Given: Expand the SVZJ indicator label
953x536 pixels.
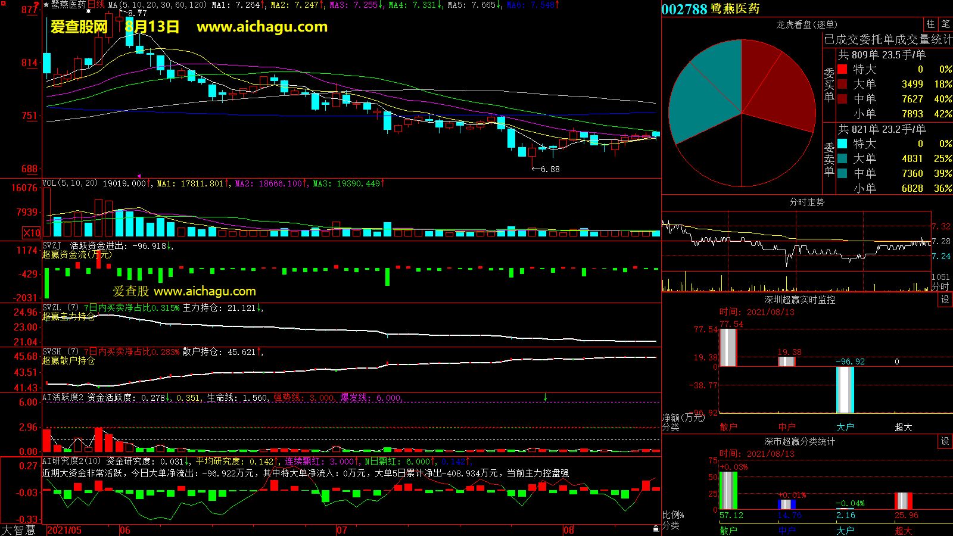Looking at the screenshot, I should 52,246.
